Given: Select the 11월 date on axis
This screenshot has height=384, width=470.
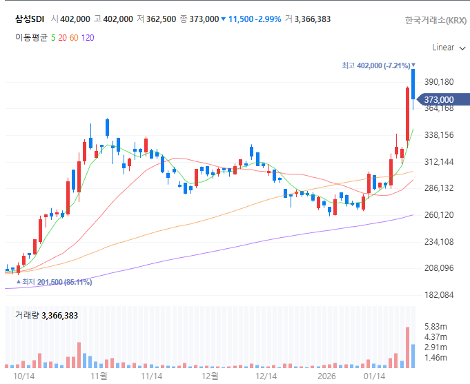Looking at the screenshot, I should 99,376.
